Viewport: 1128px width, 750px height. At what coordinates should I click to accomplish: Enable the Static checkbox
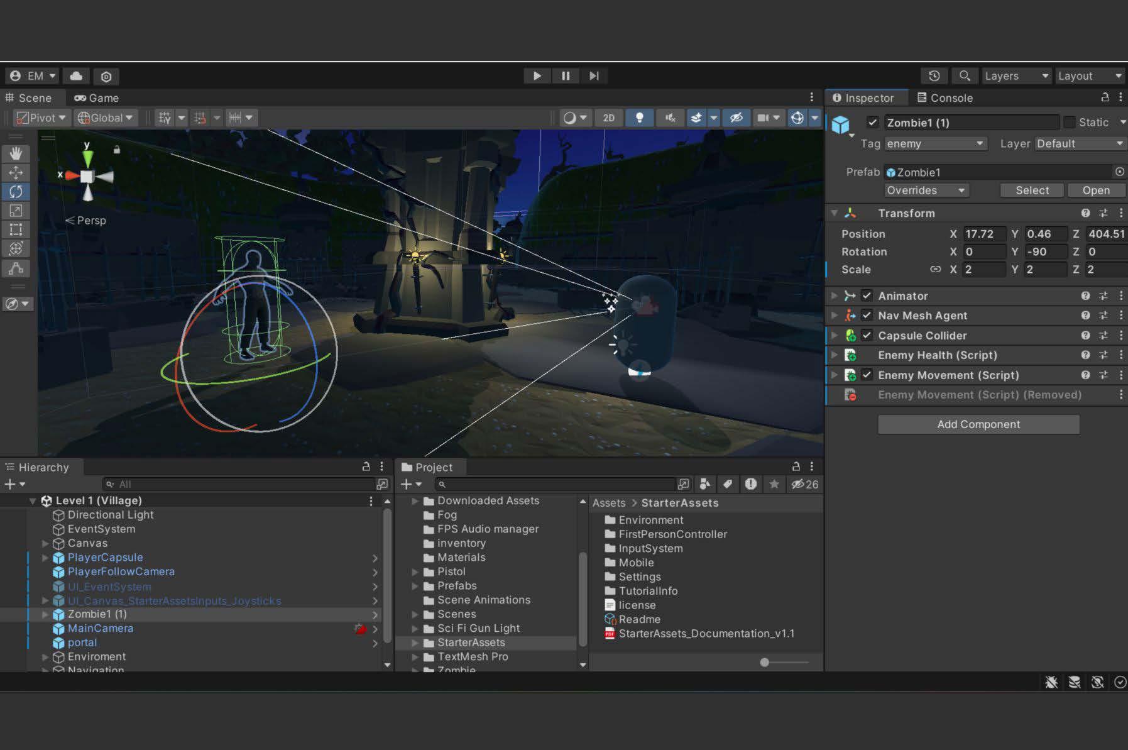(1069, 123)
